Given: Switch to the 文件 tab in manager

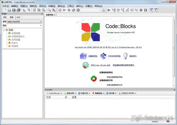Looking at the screenshot, I should [18, 17].
